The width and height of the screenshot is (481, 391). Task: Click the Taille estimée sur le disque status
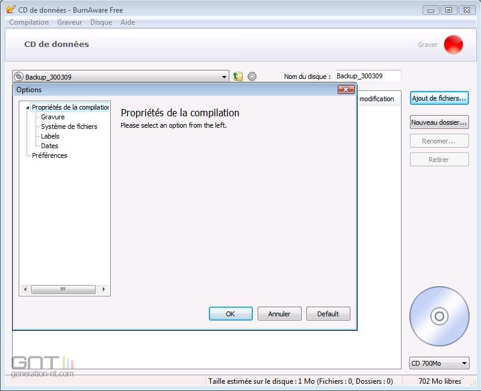point(300,381)
